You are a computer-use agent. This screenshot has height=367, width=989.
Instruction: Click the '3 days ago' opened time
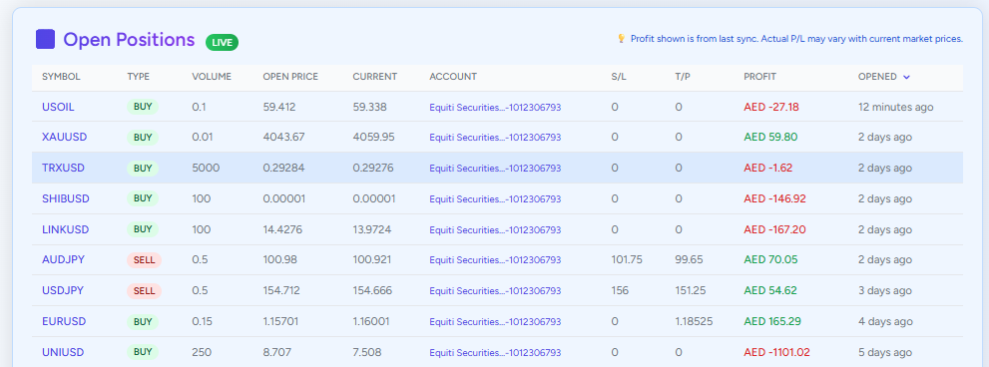coord(885,290)
